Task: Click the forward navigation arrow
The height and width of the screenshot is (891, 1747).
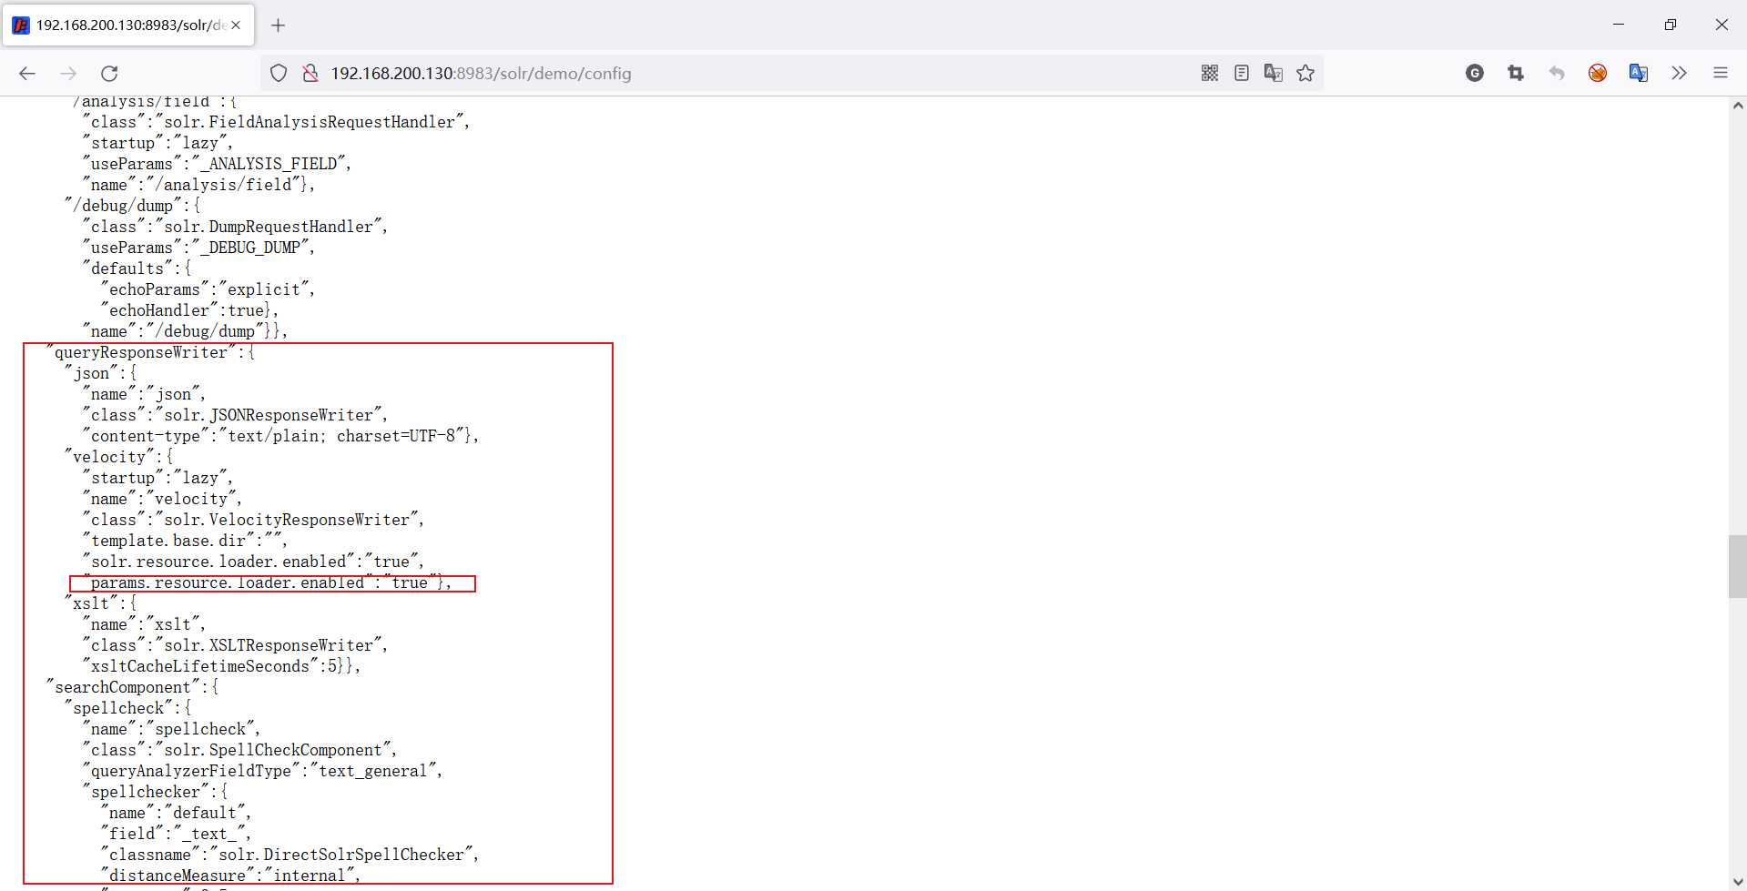Action: tap(68, 74)
